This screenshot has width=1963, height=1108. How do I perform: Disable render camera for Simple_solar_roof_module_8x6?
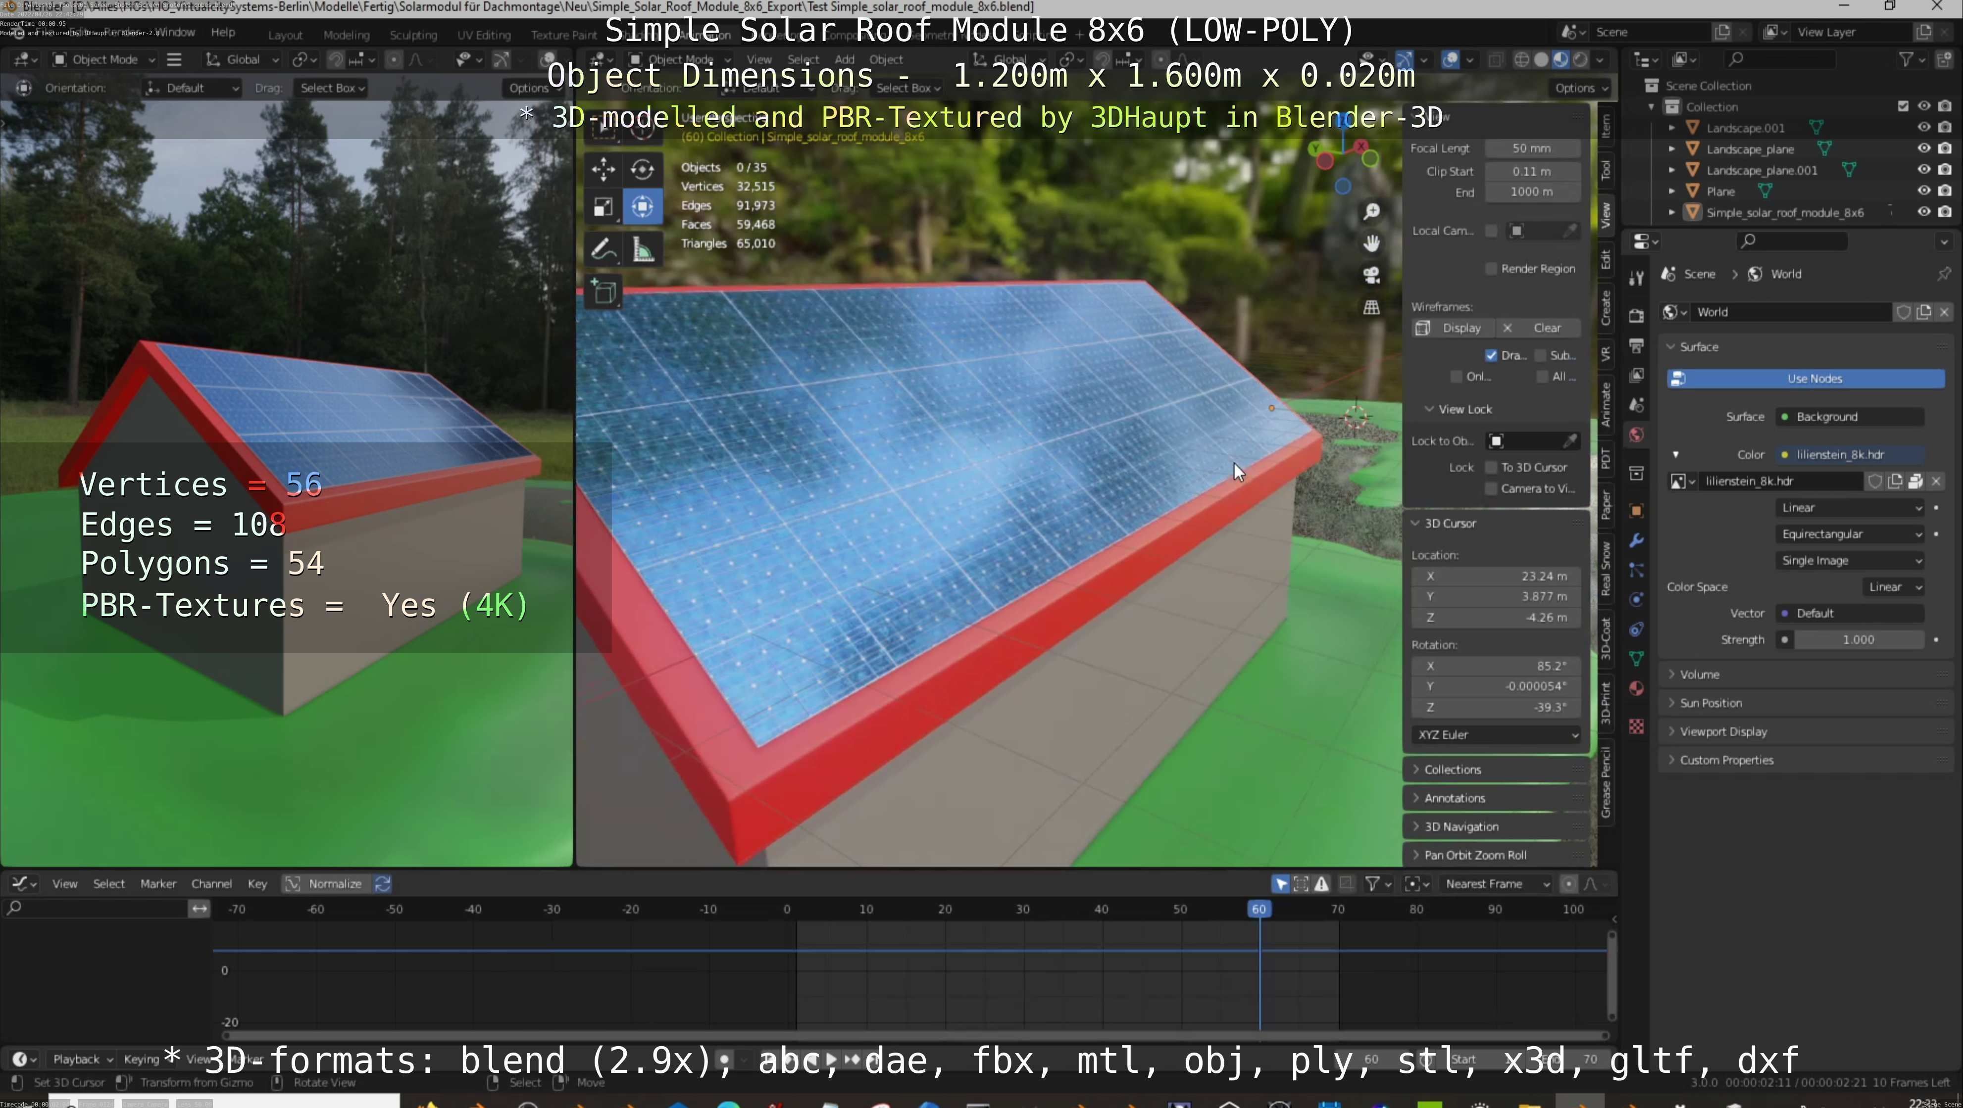pos(1945,212)
